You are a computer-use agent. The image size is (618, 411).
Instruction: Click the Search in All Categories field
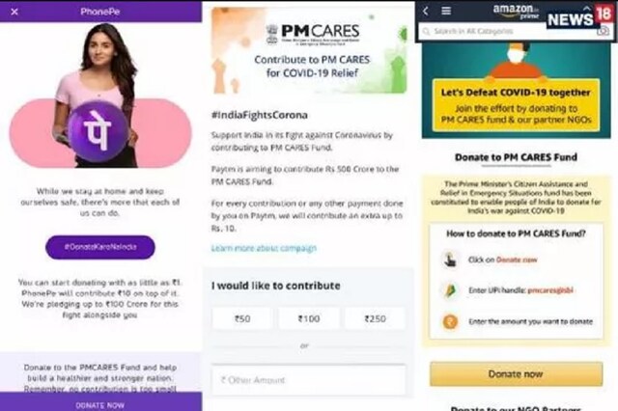(x=509, y=31)
